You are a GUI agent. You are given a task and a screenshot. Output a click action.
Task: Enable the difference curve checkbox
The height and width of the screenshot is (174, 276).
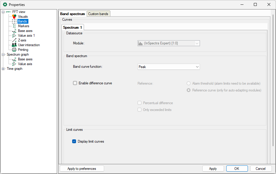point(75,83)
